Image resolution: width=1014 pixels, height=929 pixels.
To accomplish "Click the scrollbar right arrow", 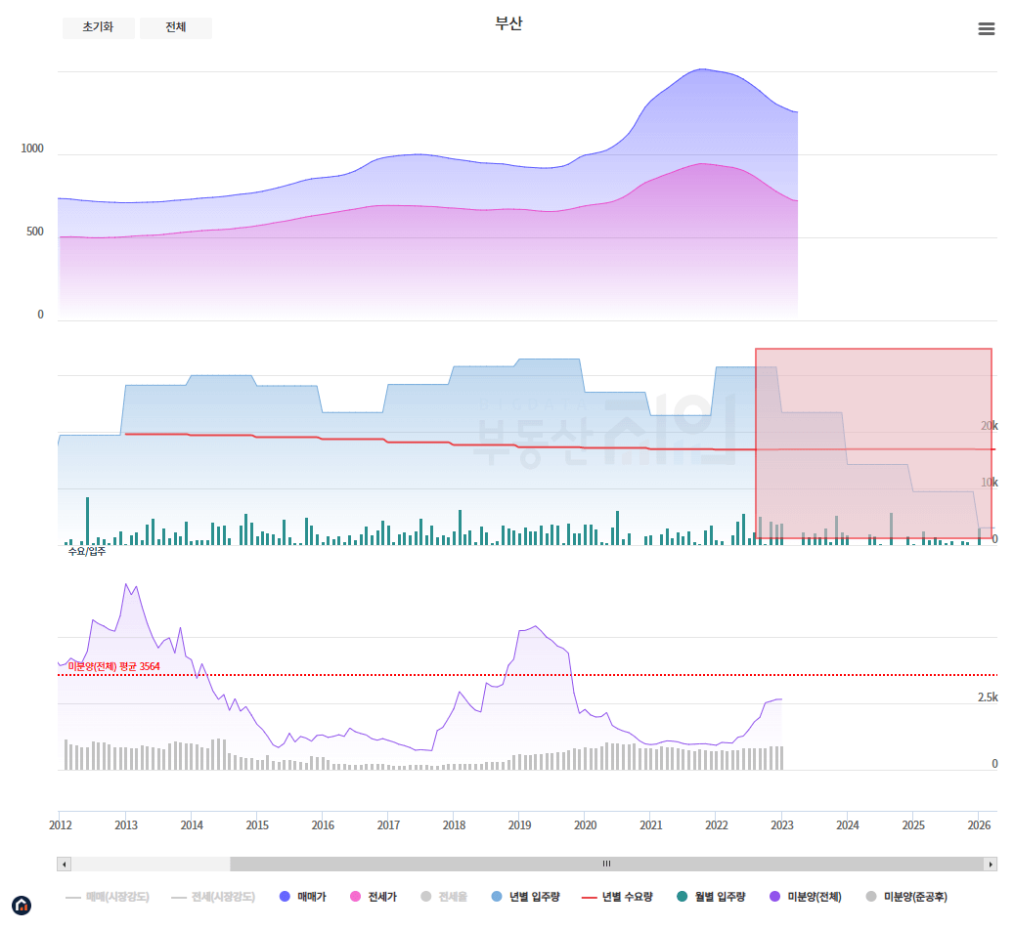I will (x=991, y=864).
